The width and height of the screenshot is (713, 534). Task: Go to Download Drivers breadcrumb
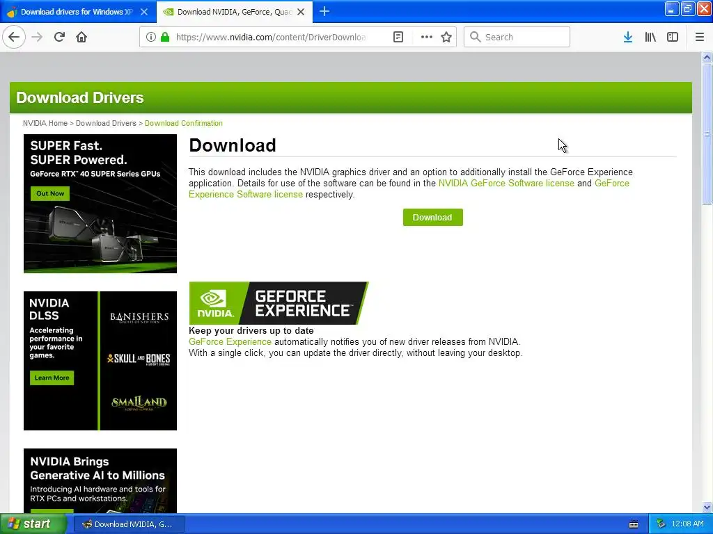click(x=106, y=123)
